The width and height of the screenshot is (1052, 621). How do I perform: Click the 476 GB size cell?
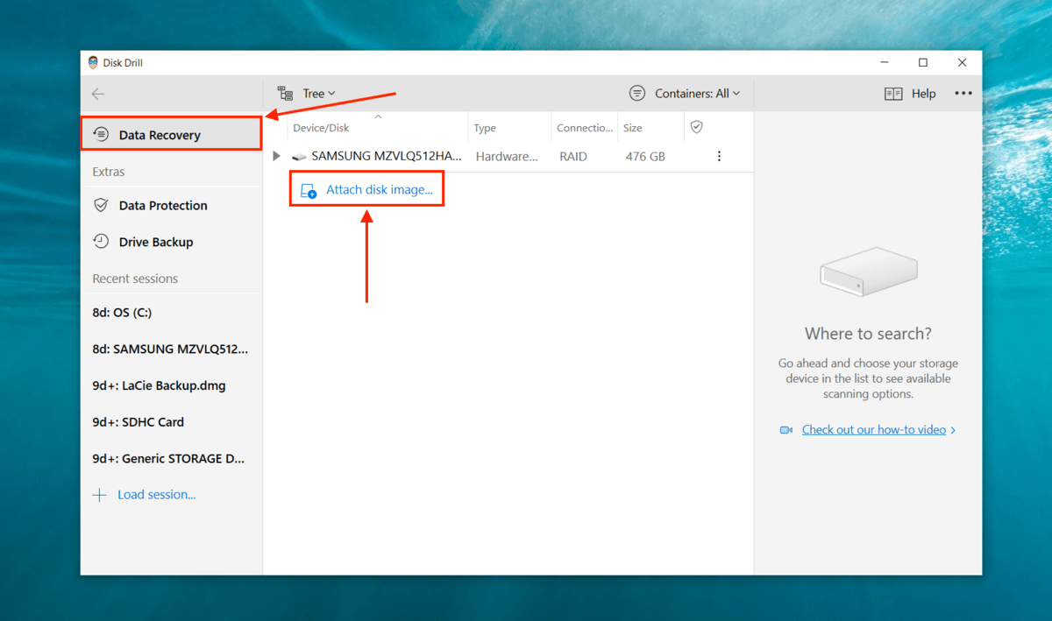(x=644, y=156)
